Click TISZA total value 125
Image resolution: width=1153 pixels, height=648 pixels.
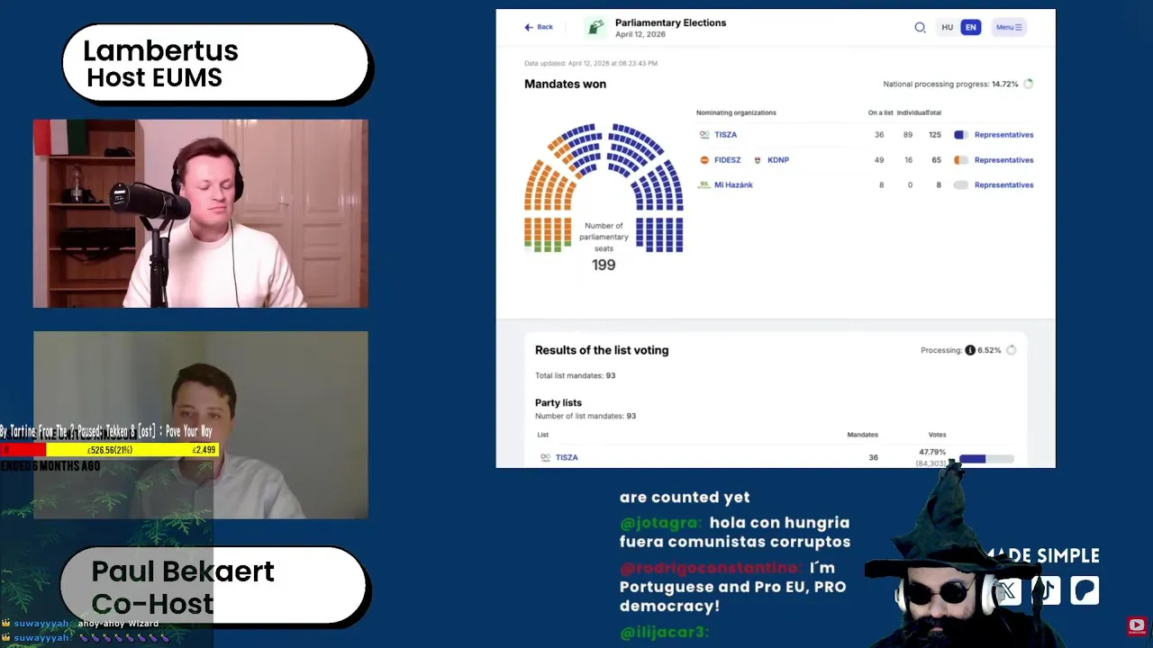pyautogui.click(x=935, y=135)
